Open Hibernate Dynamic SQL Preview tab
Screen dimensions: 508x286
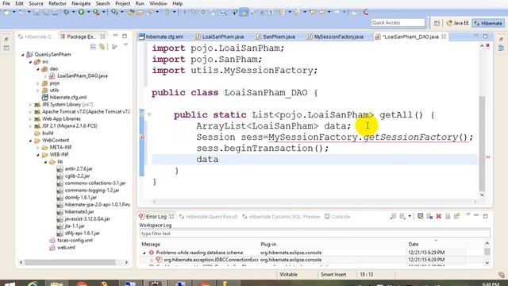pyautogui.click(x=281, y=217)
